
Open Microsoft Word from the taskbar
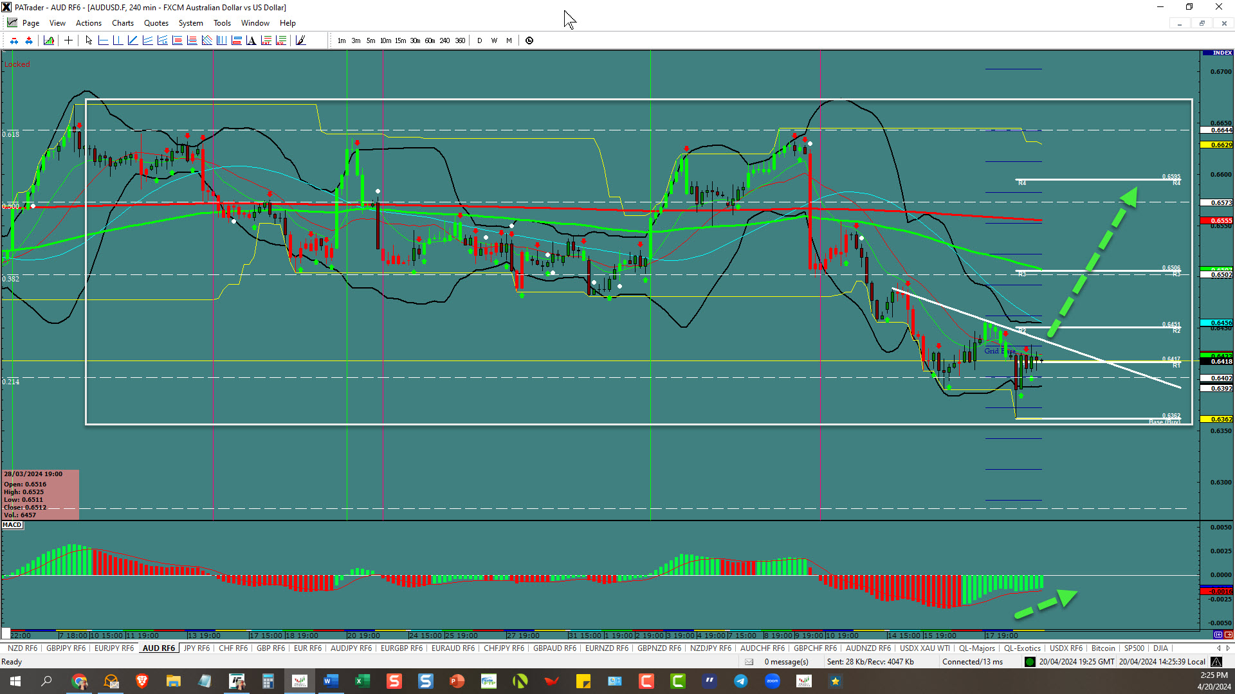(x=331, y=681)
